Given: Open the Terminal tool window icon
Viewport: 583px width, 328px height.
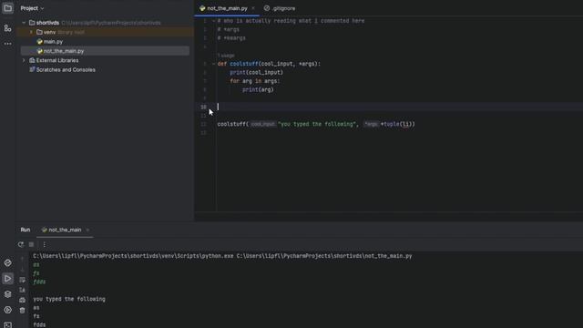Looking at the screenshot, I should (x=7, y=324).
